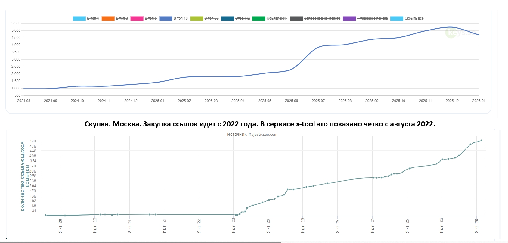This screenshot has width=508, height=243.
Task: Click the purple "трафик с поиска" swatch
Action: [x=349, y=18]
